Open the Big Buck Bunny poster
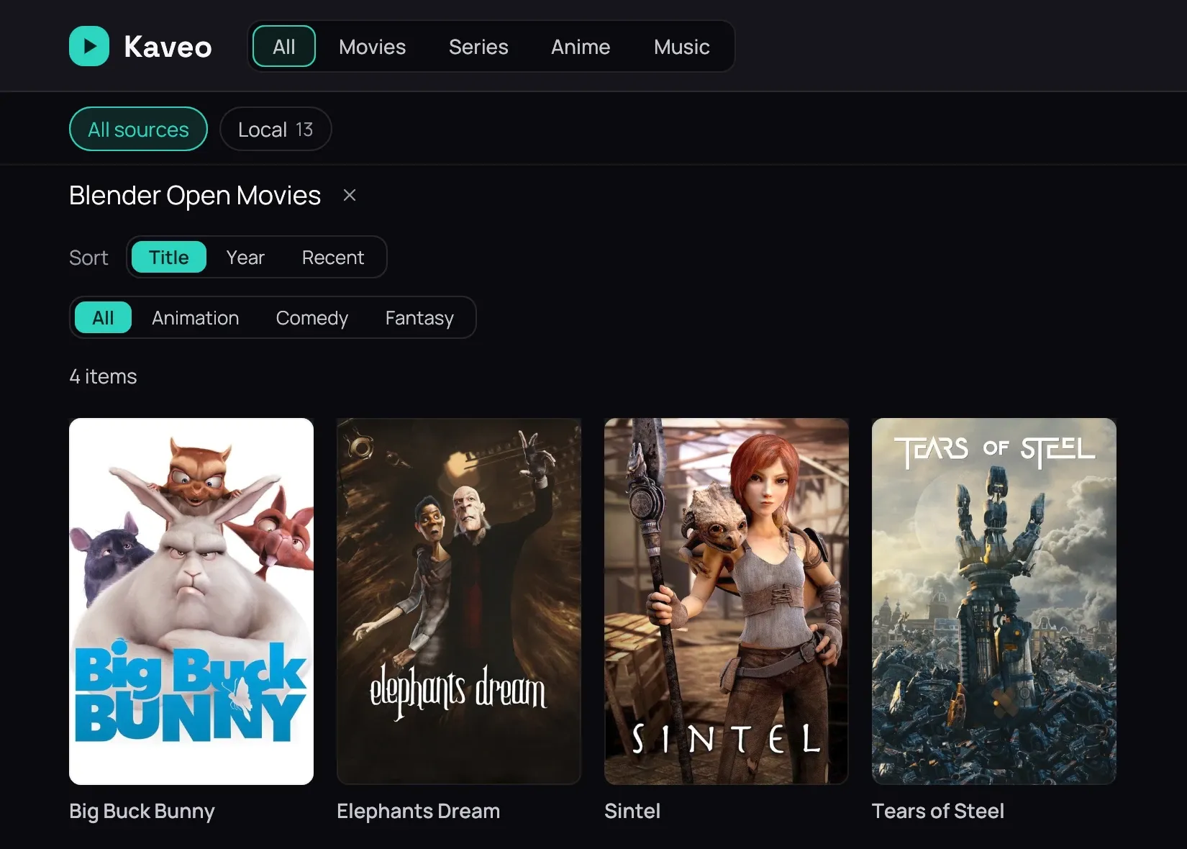This screenshot has width=1187, height=849. 191,601
